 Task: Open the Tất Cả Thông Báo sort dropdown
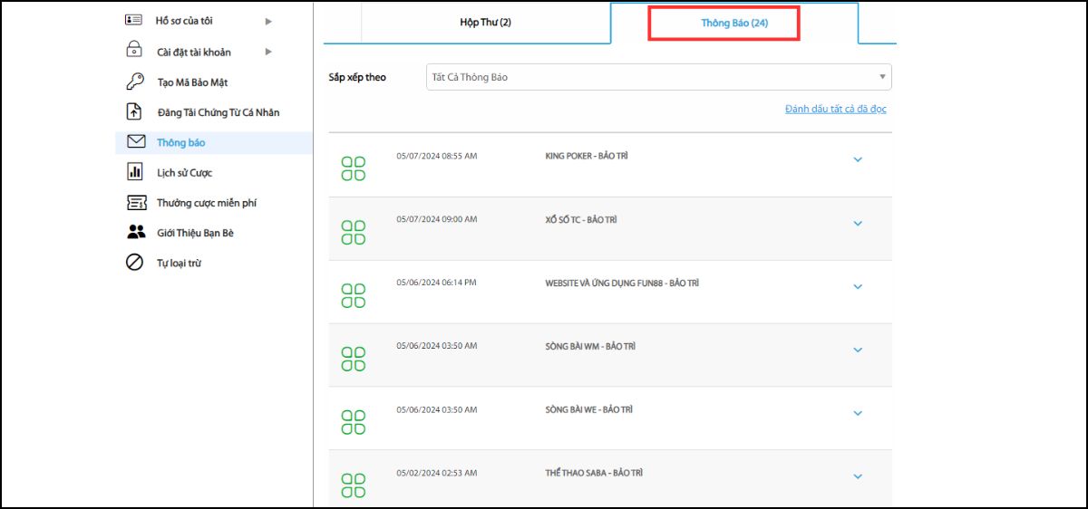click(658, 77)
